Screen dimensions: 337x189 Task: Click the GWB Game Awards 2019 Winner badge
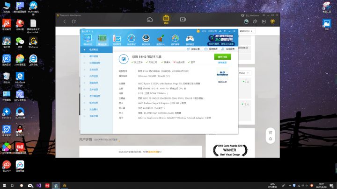[230, 150]
